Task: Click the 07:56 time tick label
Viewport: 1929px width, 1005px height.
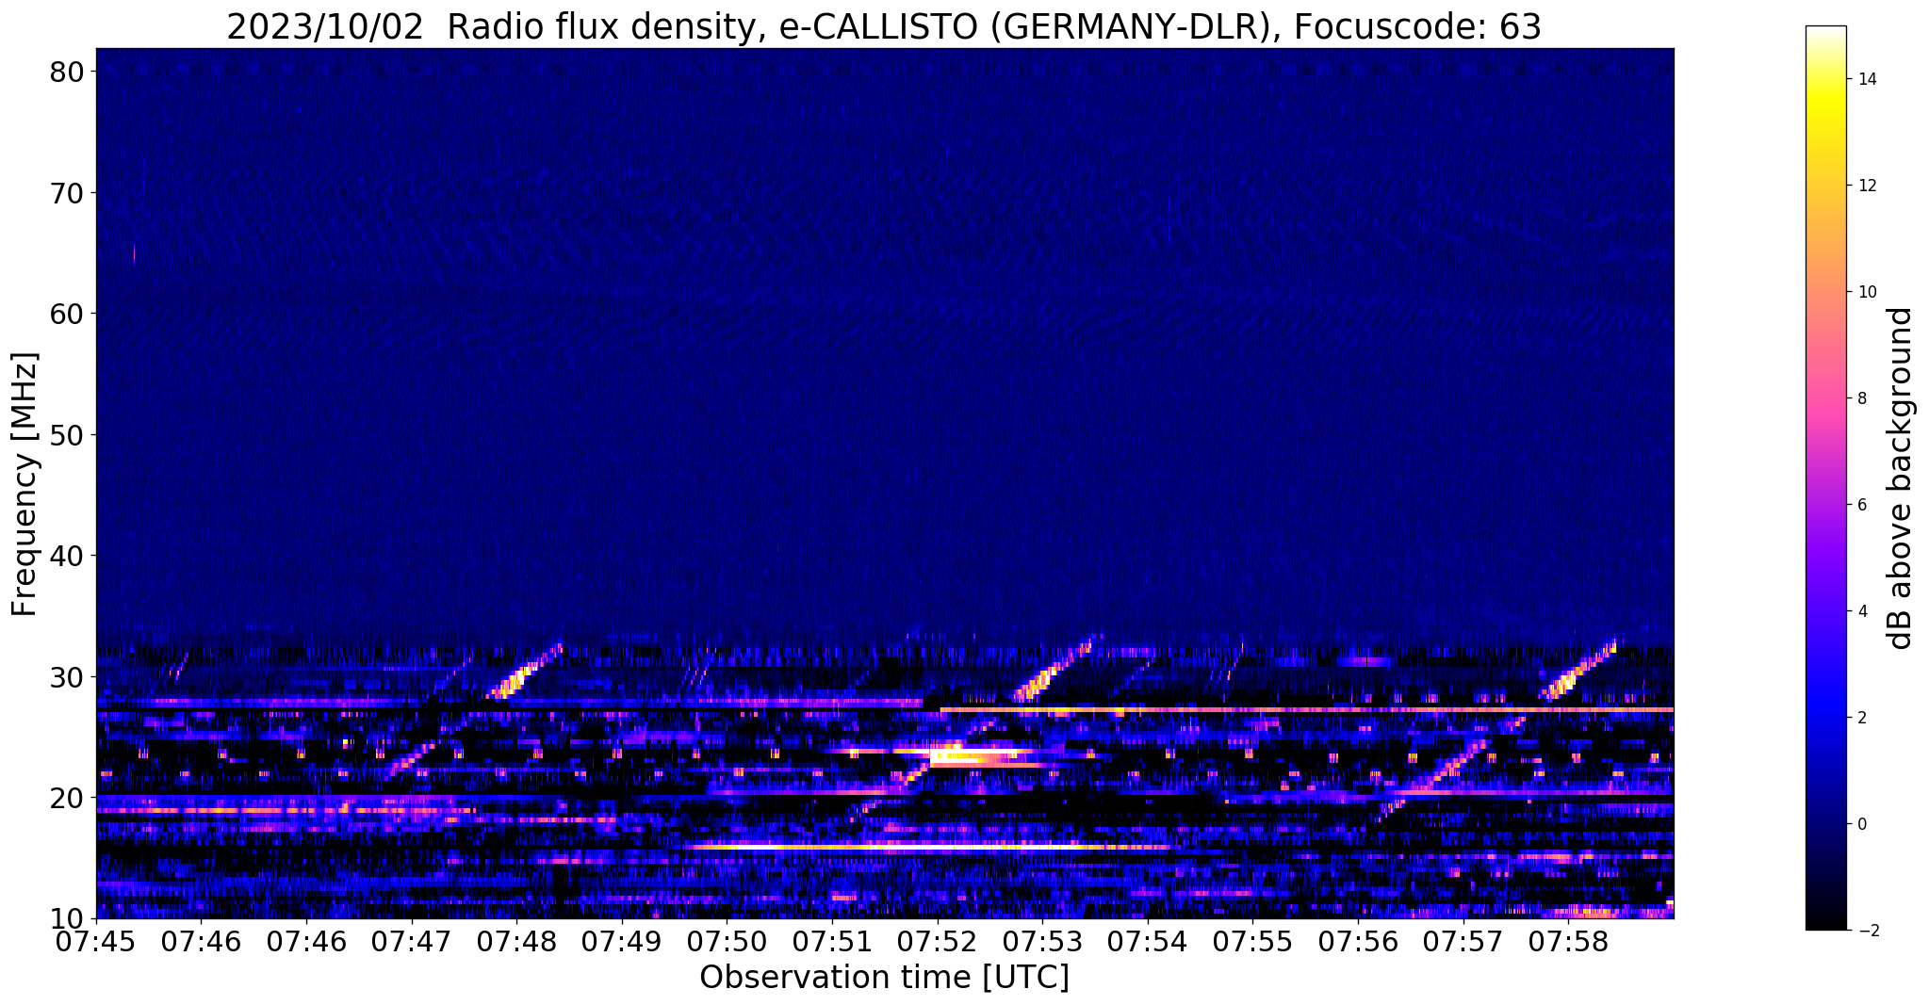Action: (1358, 942)
